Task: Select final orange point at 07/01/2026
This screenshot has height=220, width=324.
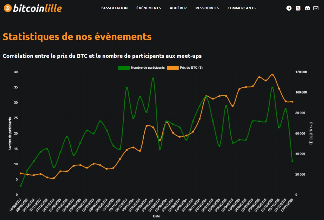Action: [x=292, y=102]
